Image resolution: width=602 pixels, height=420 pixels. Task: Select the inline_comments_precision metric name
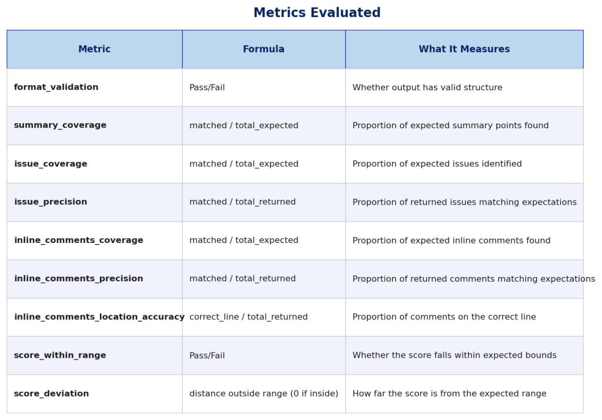(x=79, y=279)
